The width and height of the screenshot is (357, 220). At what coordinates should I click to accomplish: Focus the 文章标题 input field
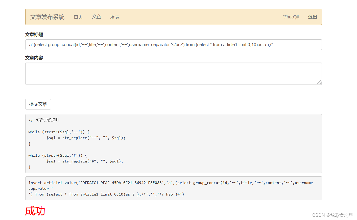(x=174, y=45)
